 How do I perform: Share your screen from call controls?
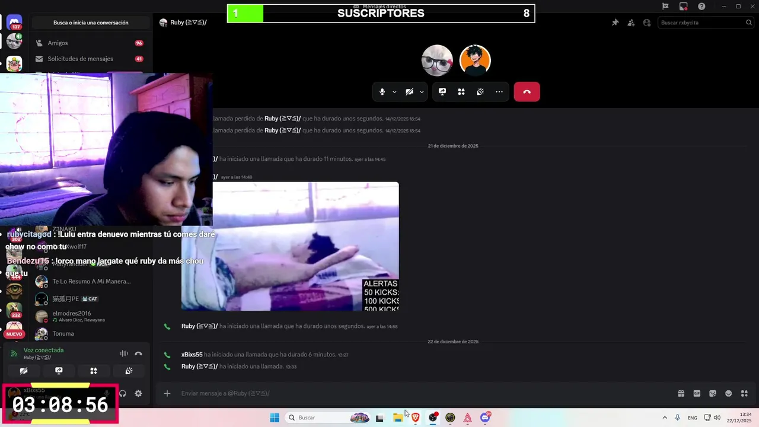coord(442,92)
